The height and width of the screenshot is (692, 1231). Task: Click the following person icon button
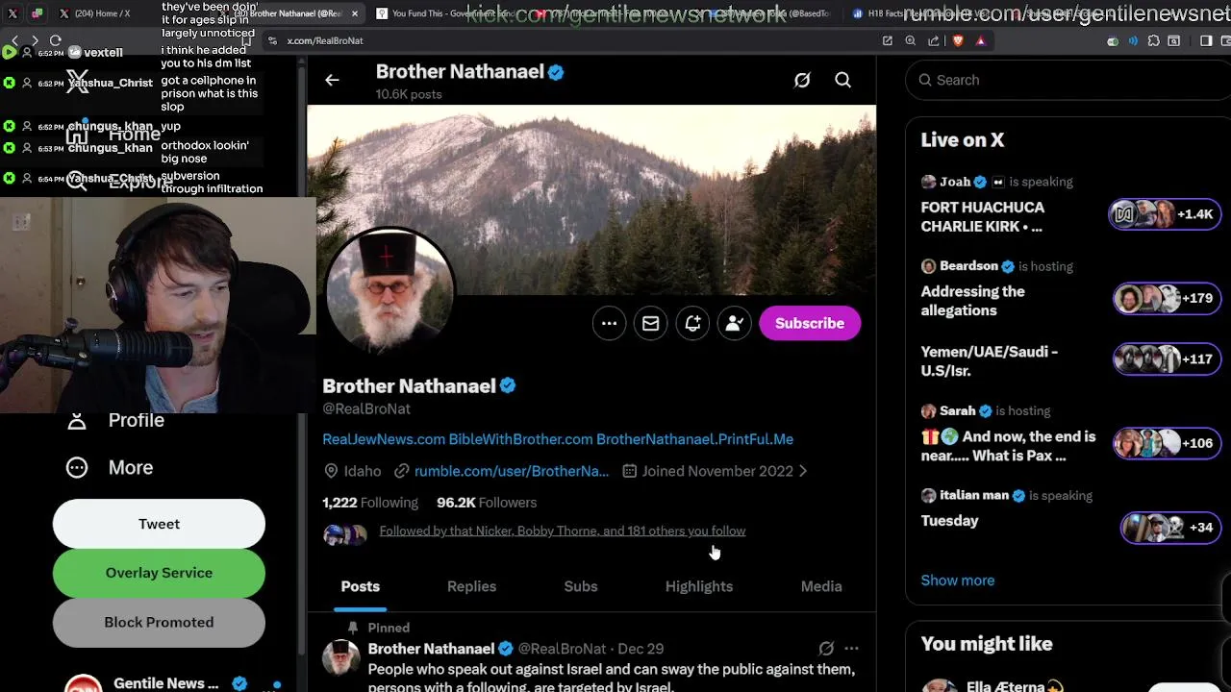click(x=734, y=324)
